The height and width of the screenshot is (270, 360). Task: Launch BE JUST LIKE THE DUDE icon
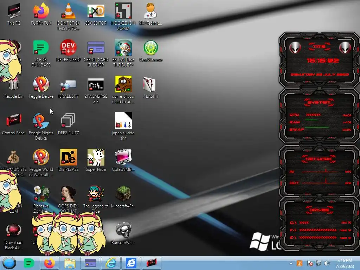(123, 53)
